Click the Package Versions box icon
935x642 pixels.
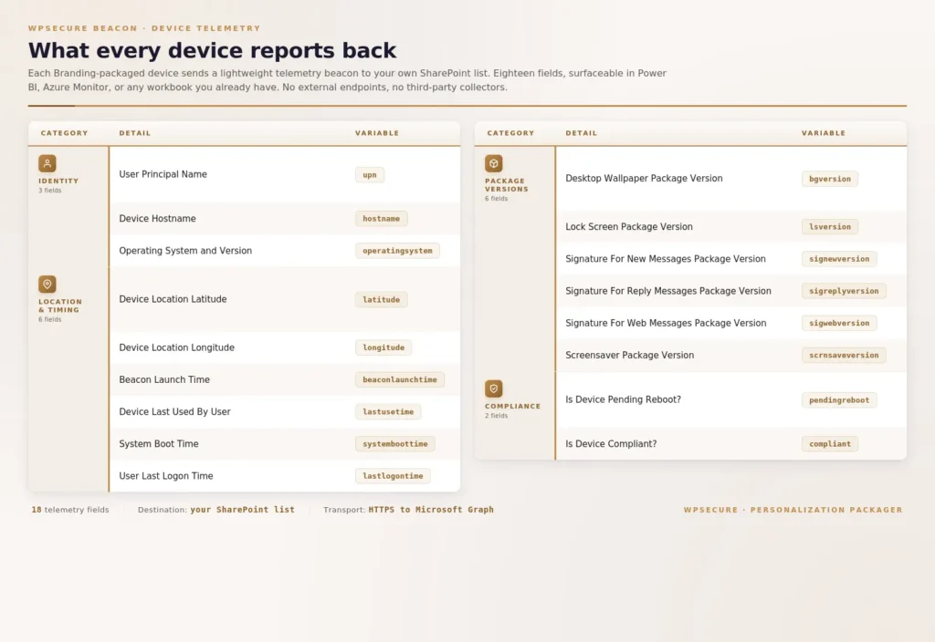[x=494, y=164]
